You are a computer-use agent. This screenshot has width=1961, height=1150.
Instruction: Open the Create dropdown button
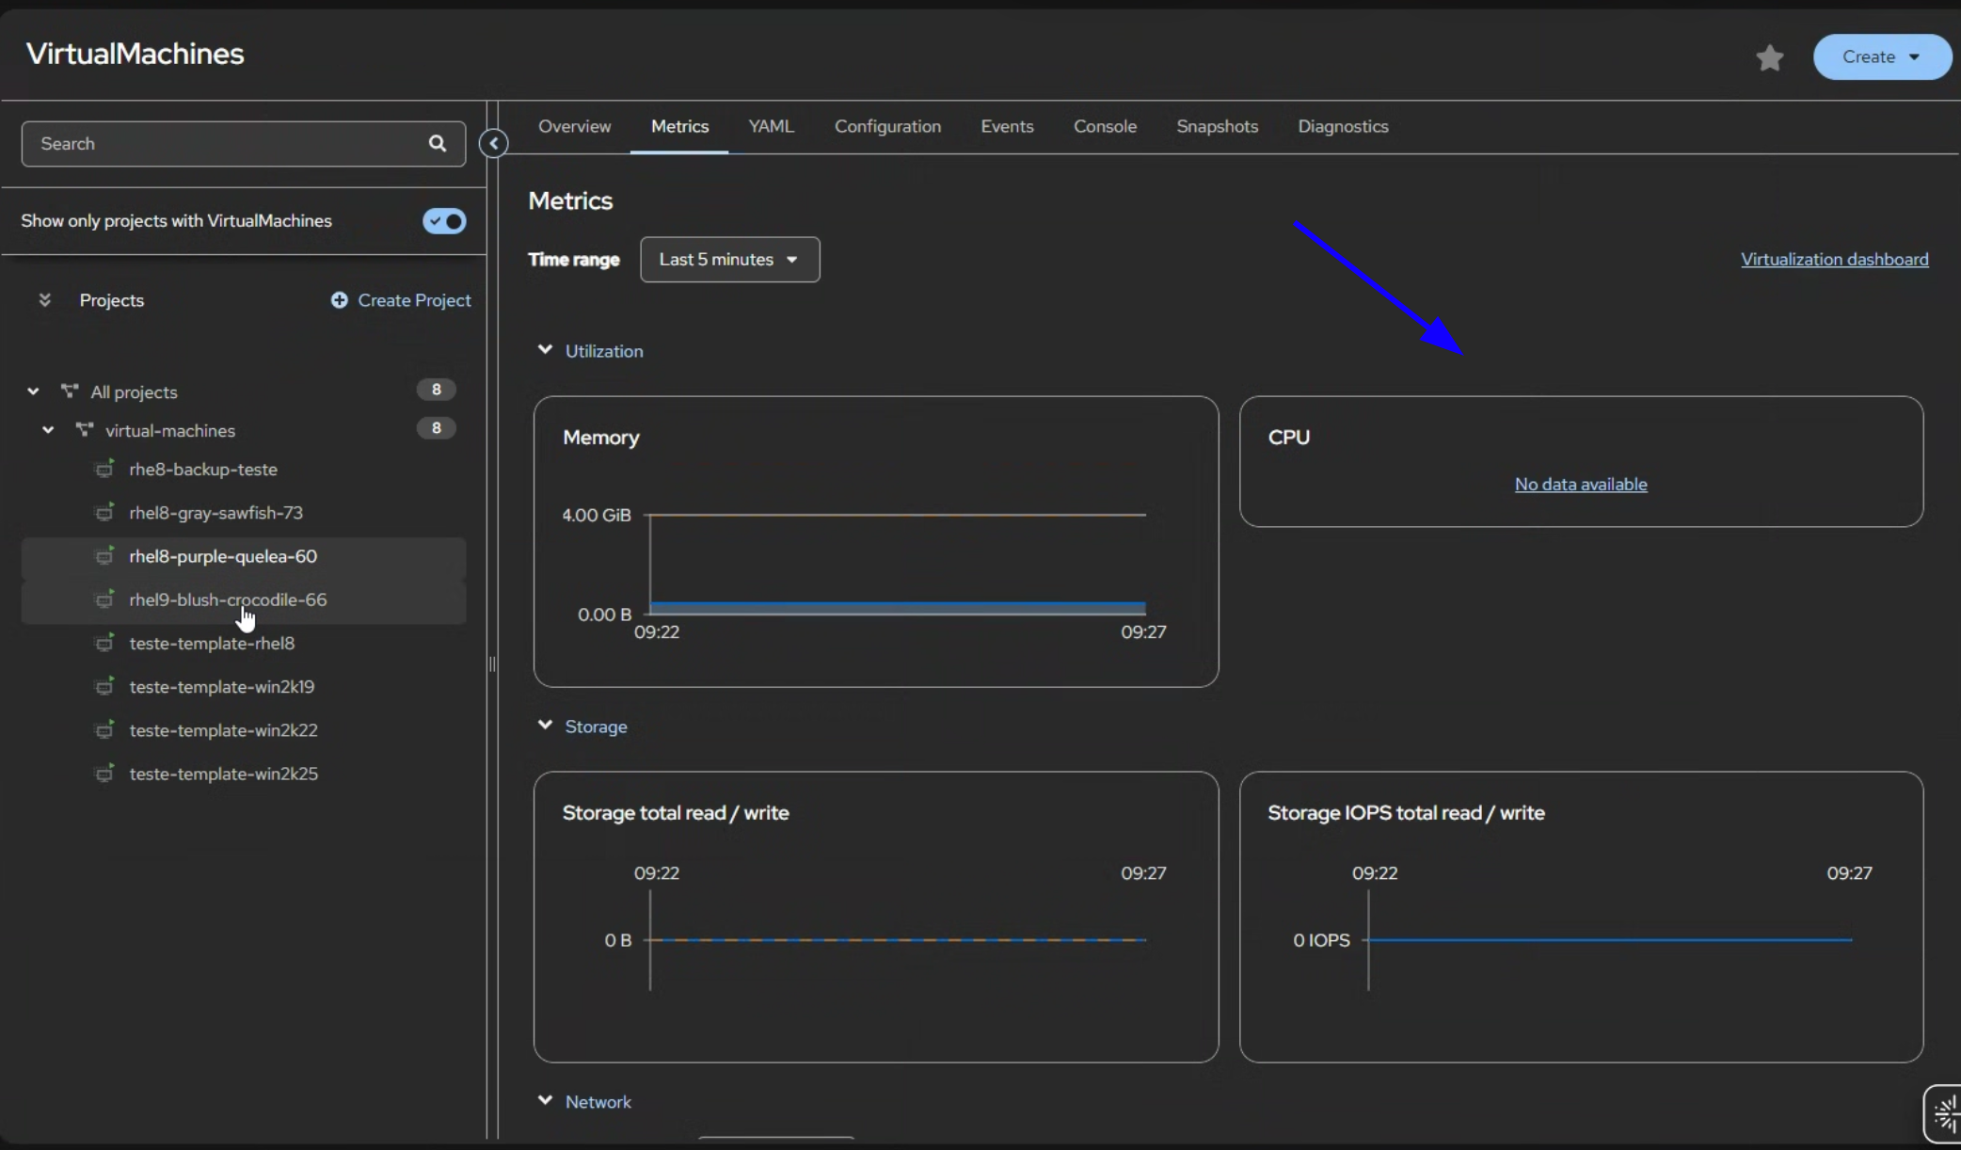tap(1881, 57)
